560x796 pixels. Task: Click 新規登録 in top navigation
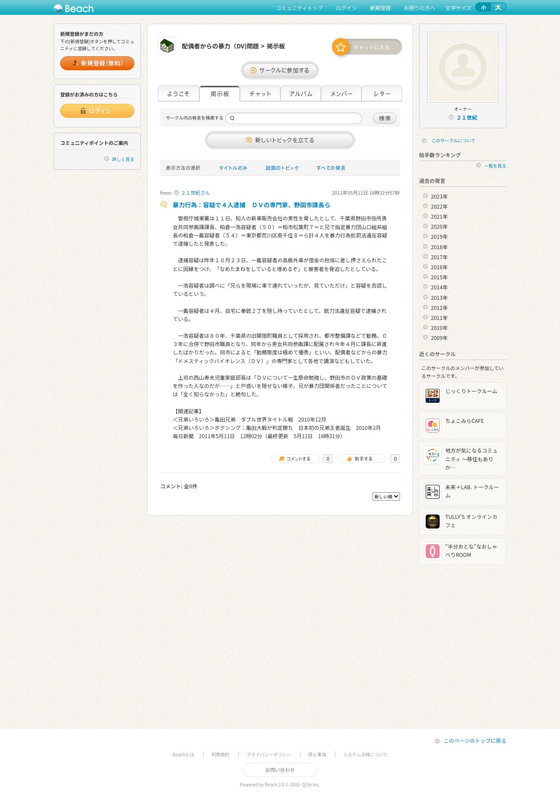pos(380,8)
